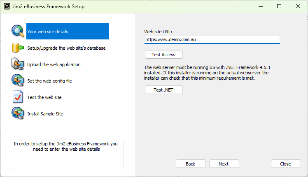Screen dimensions: 308x177
Task: Switch to 'Test the web site' step
Action: pyautogui.click(x=44, y=97)
